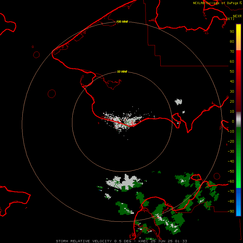The image size is (243, 243).
Task: Click the 40 value on the color scale
Action: (232, 81)
